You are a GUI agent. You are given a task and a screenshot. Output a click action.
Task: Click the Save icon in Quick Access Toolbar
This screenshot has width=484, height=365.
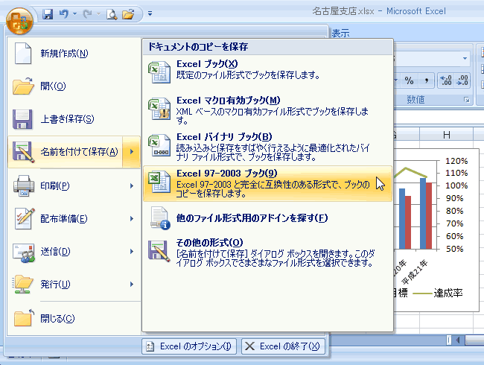point(48,13)
